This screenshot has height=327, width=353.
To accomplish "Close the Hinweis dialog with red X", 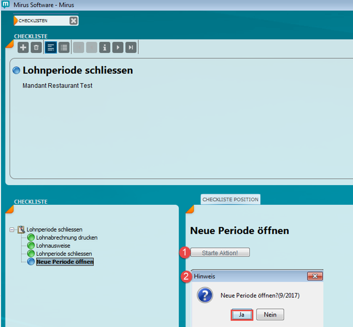I will [x=315, y=276].
